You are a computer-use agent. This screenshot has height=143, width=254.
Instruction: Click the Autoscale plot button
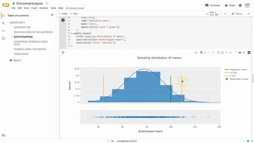227,52
